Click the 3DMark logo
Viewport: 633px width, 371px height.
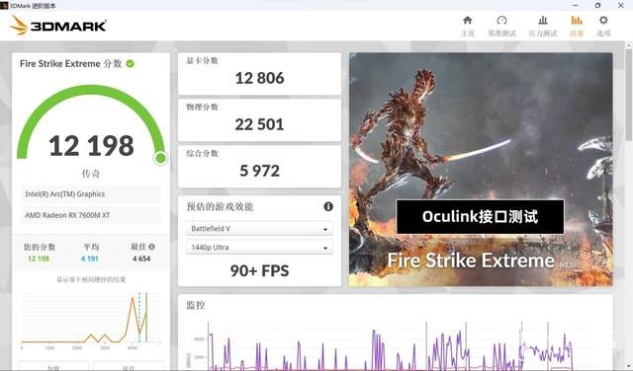58,26
